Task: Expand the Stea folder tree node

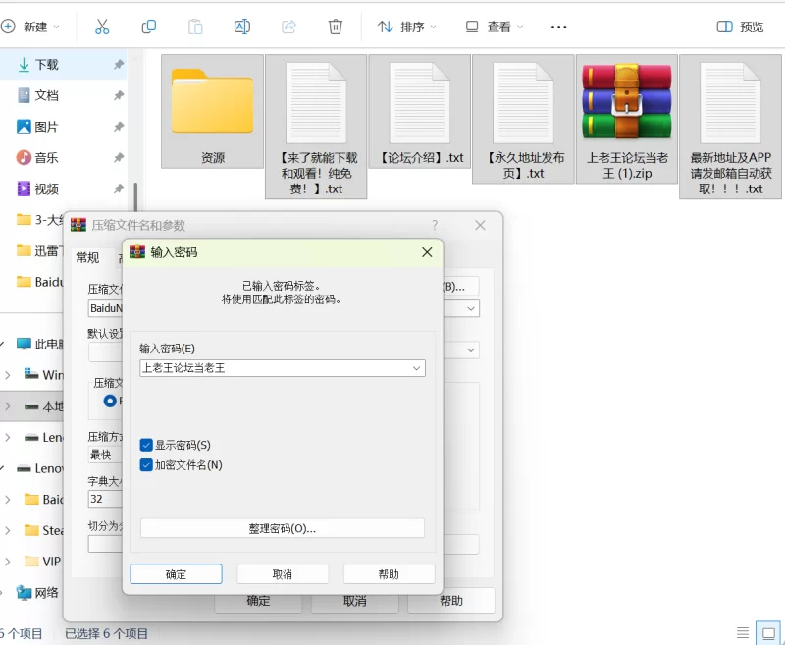Action: coord(8,530)
